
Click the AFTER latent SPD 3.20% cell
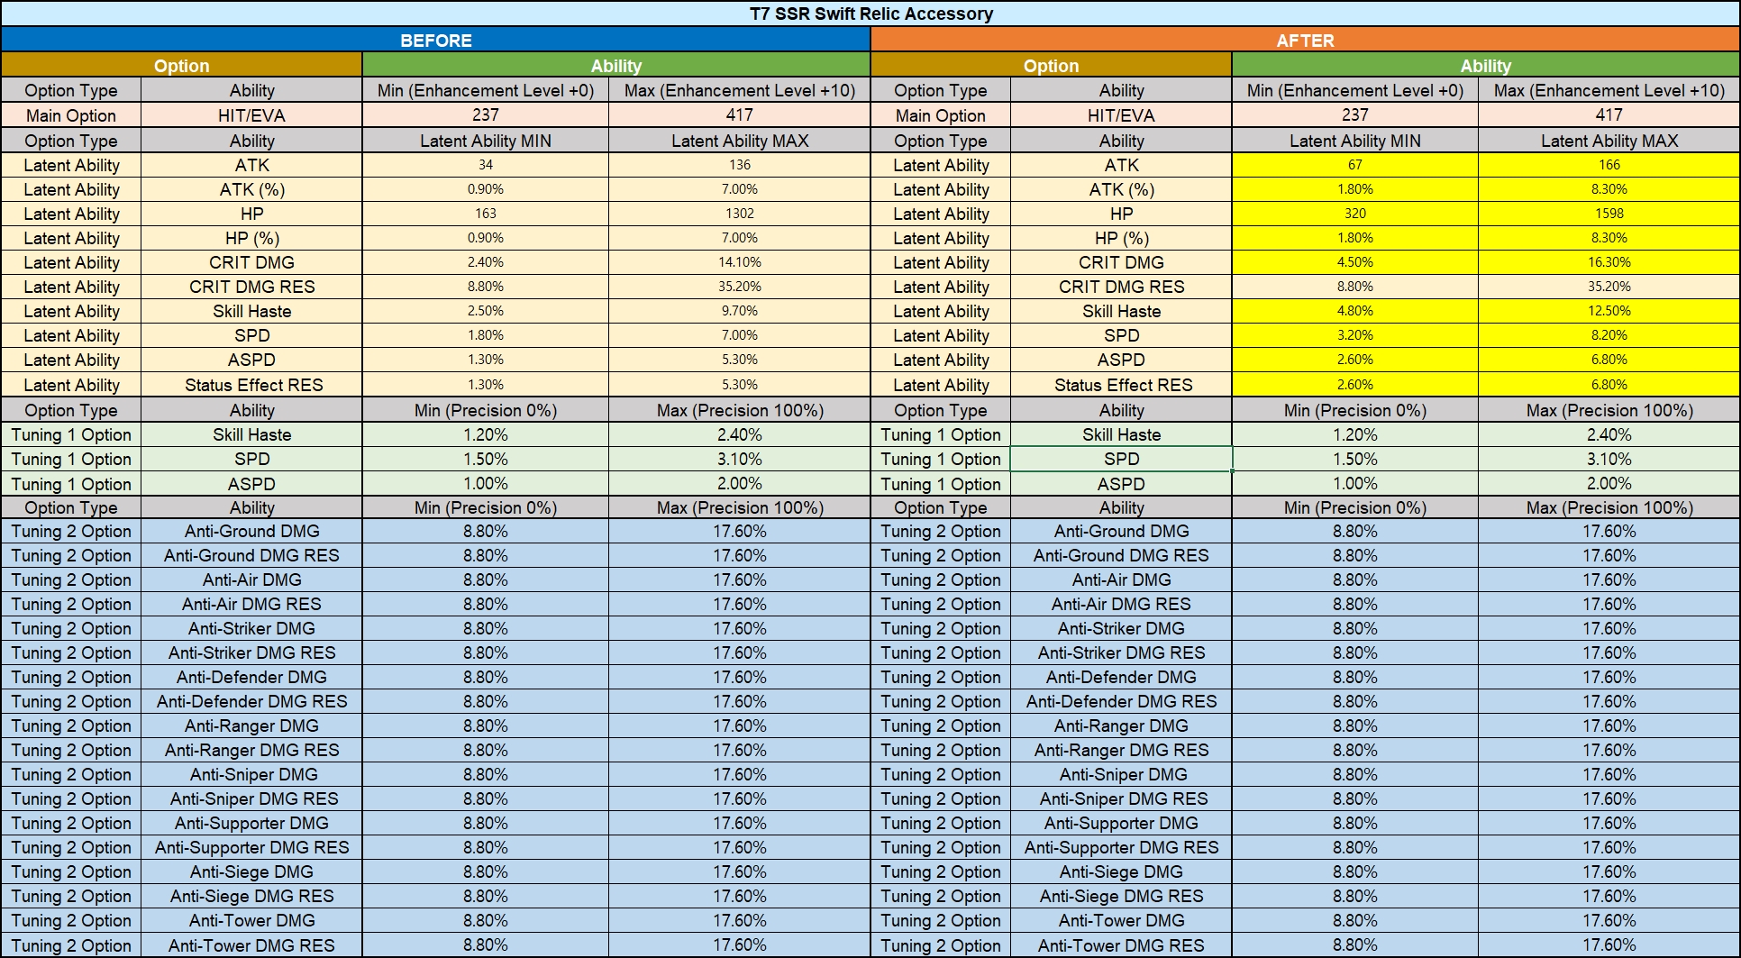point(1354,335)
